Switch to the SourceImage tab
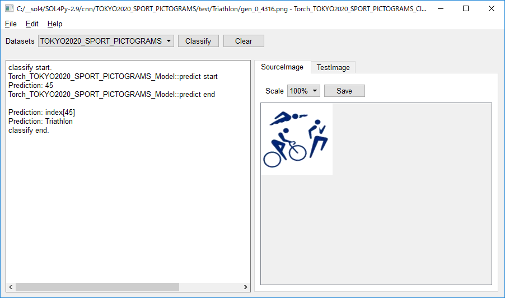 click(282, 67)
